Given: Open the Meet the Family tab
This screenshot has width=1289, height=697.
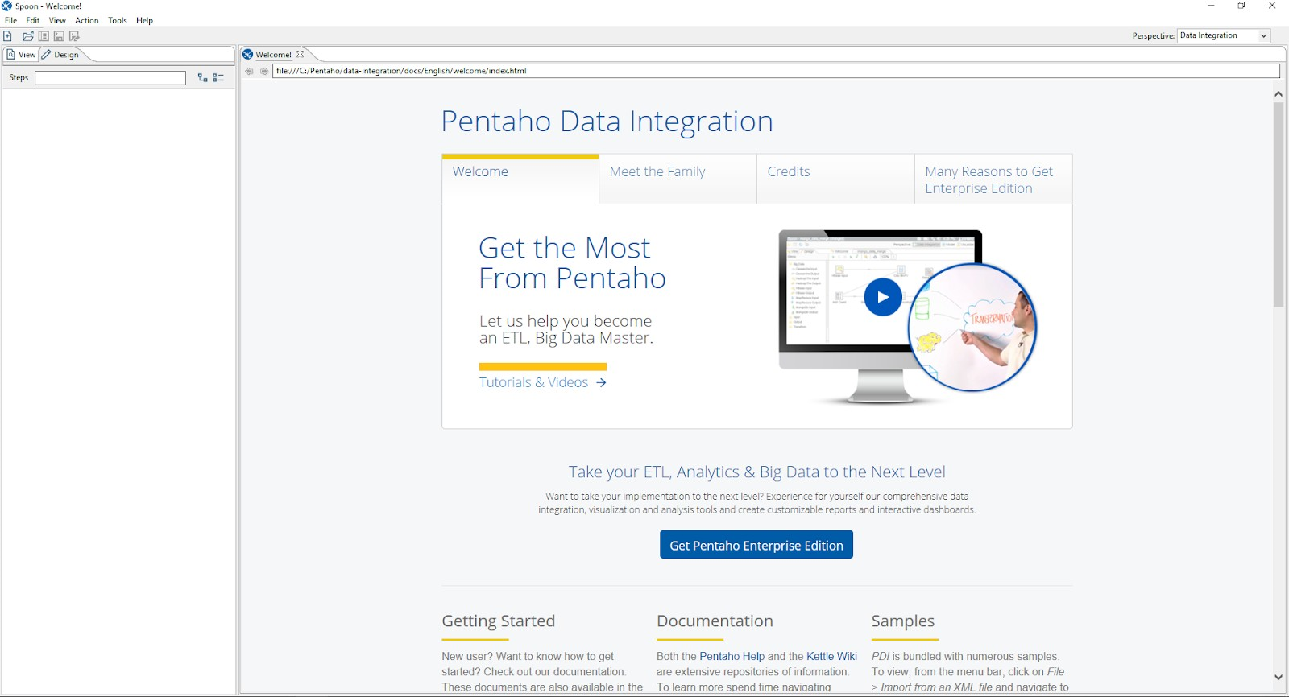Looking at the screenshot, I should coord(678,179).
